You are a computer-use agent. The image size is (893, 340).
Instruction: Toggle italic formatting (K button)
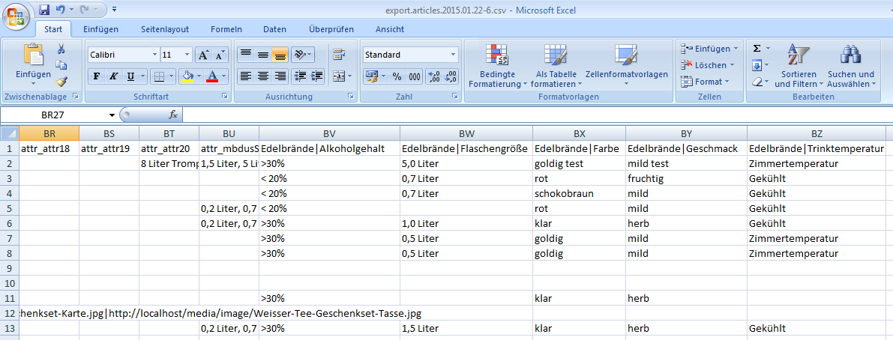(114, 76)
